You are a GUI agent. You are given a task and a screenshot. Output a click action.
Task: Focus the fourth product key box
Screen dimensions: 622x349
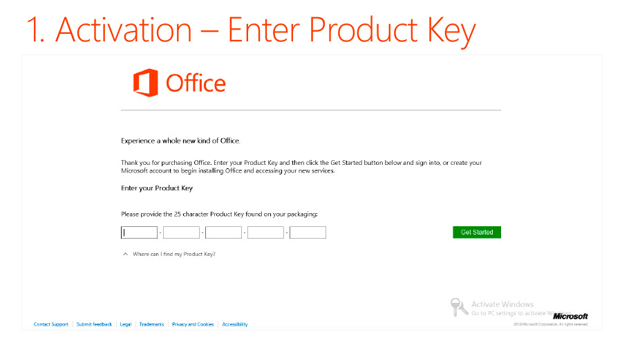click(x=266, y=232)
